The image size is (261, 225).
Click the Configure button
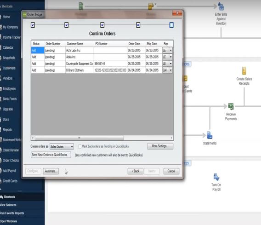point(33,171)
